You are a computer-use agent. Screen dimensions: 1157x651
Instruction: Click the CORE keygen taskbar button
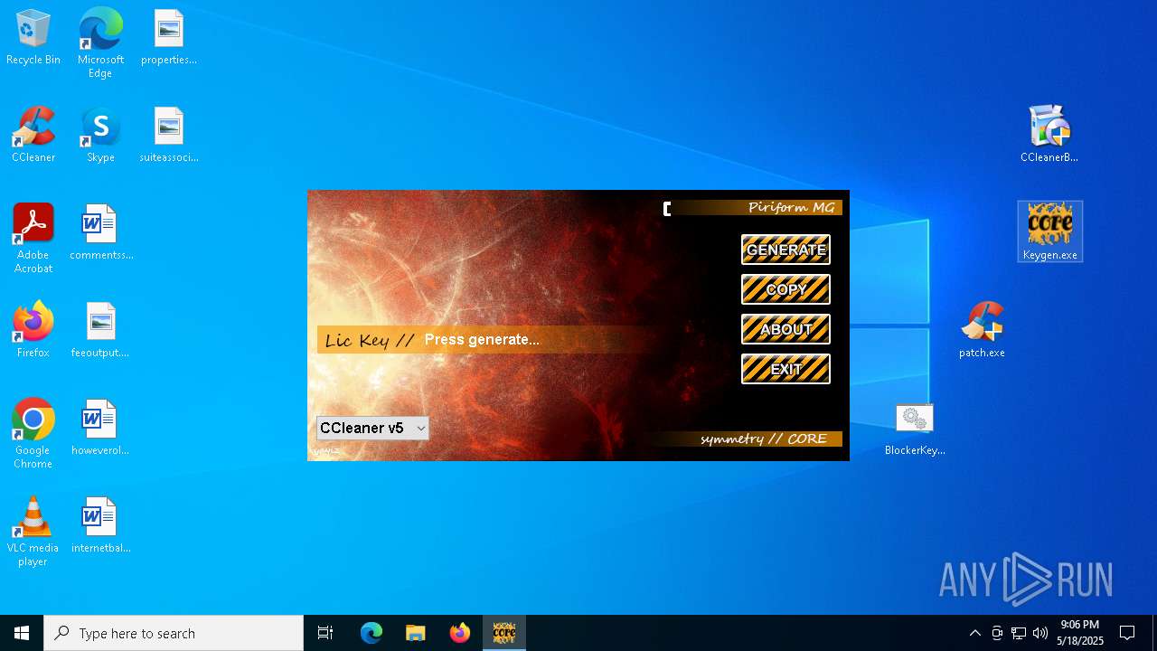pos(504,633)
